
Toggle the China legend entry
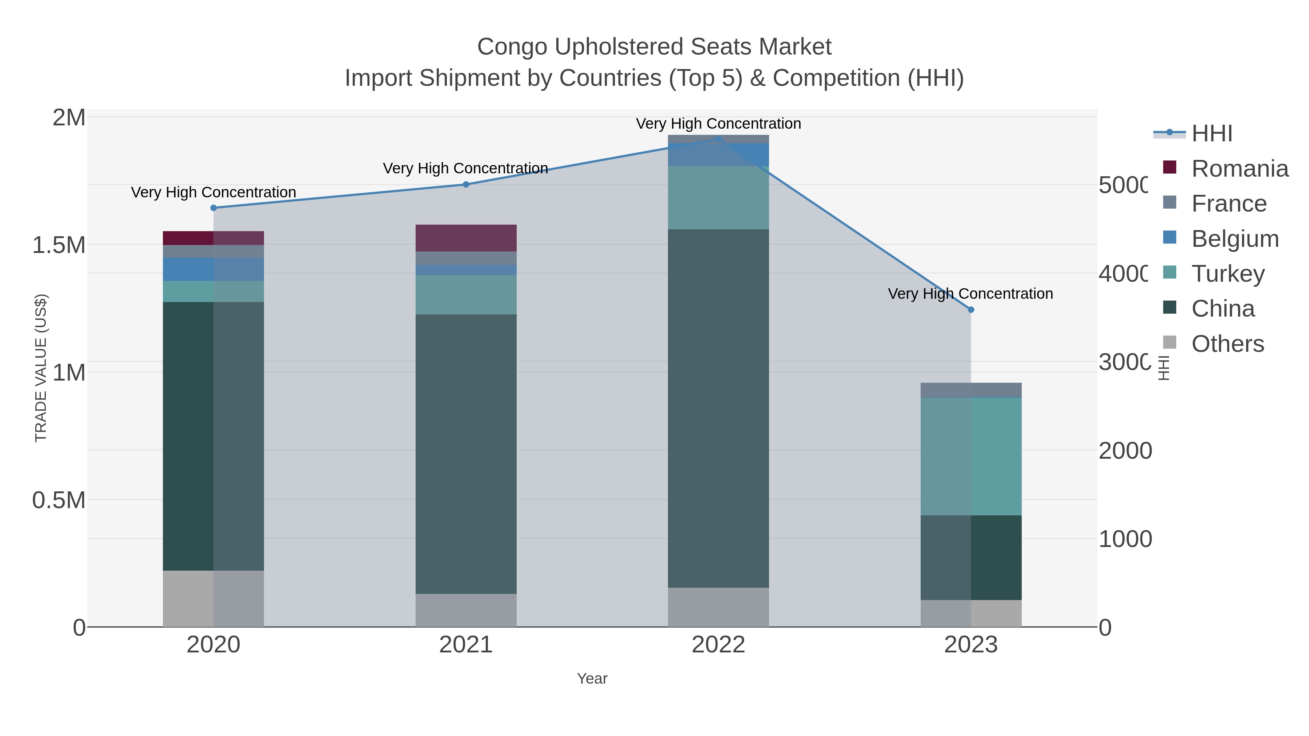coord(1209,308)
